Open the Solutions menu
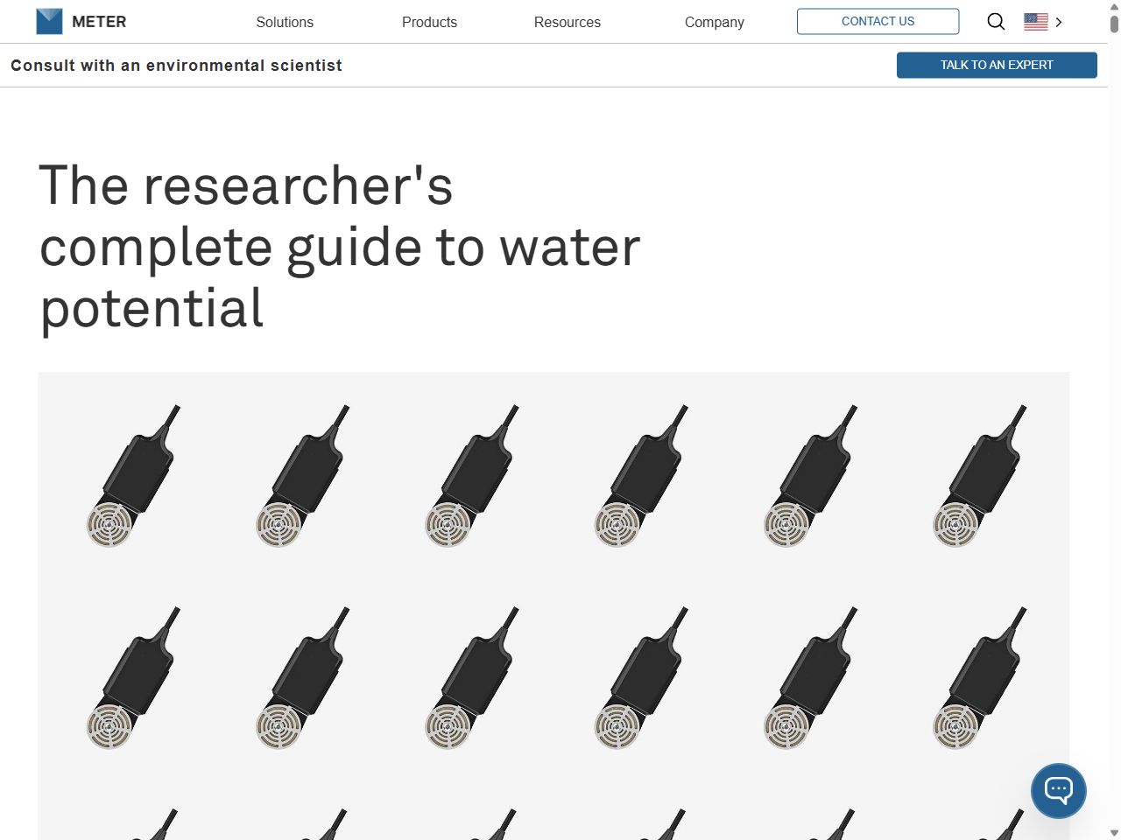The width and height of the screenshot is (1121, 840). 285,22
